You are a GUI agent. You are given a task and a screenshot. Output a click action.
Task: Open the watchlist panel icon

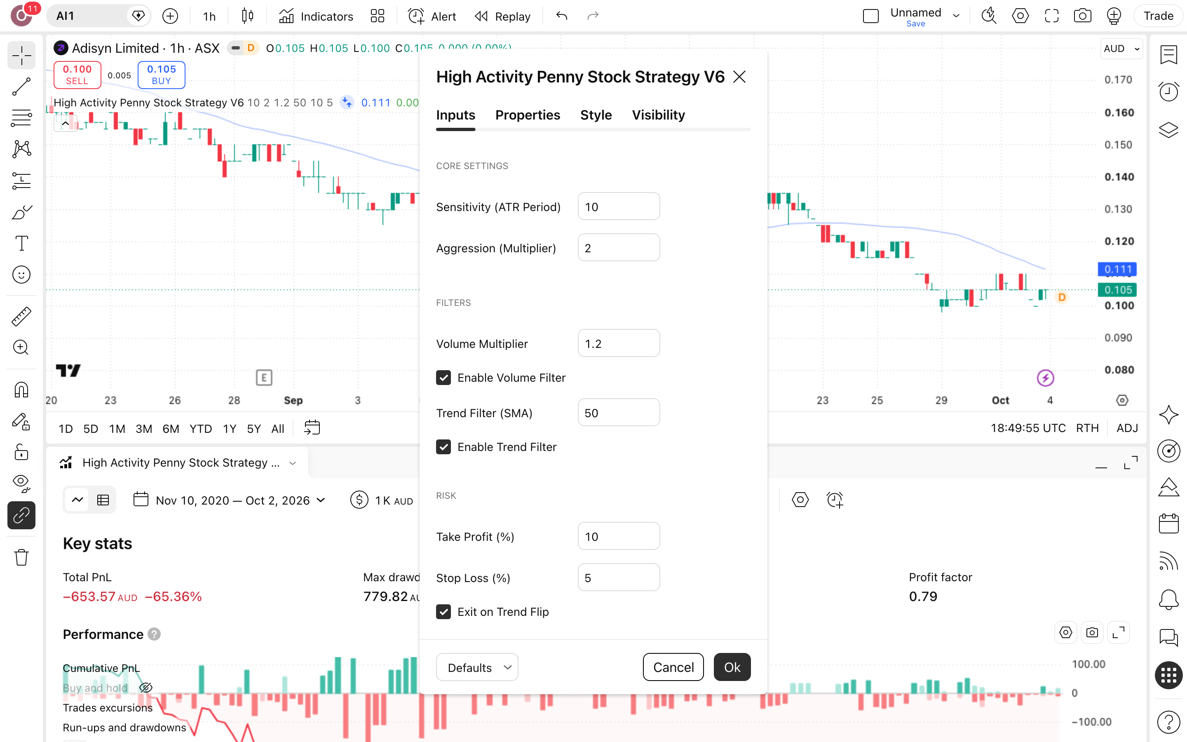tap(1168, 54)
